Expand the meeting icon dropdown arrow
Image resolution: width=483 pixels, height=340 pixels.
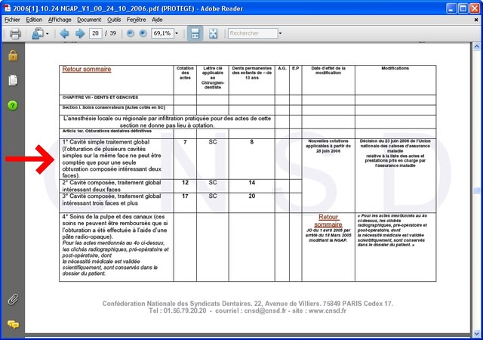pyautogui.click(x=47, y=34)
